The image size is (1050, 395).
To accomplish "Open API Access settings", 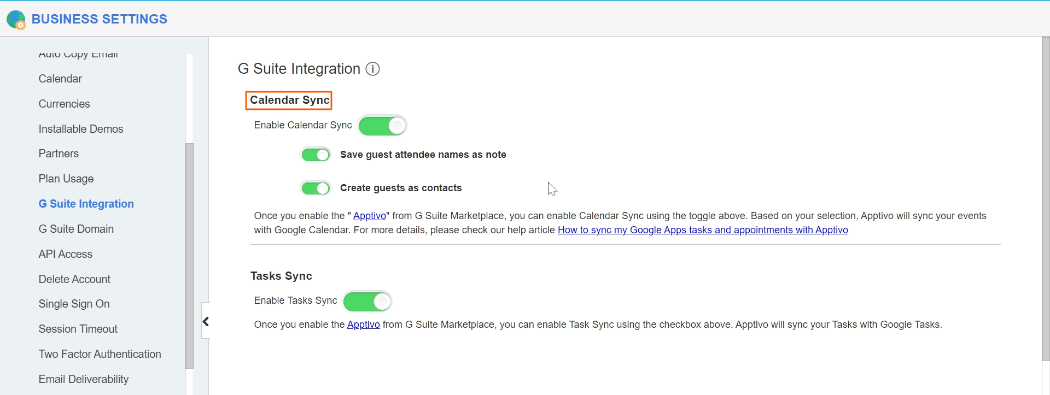I will click(x=65, y=254).
